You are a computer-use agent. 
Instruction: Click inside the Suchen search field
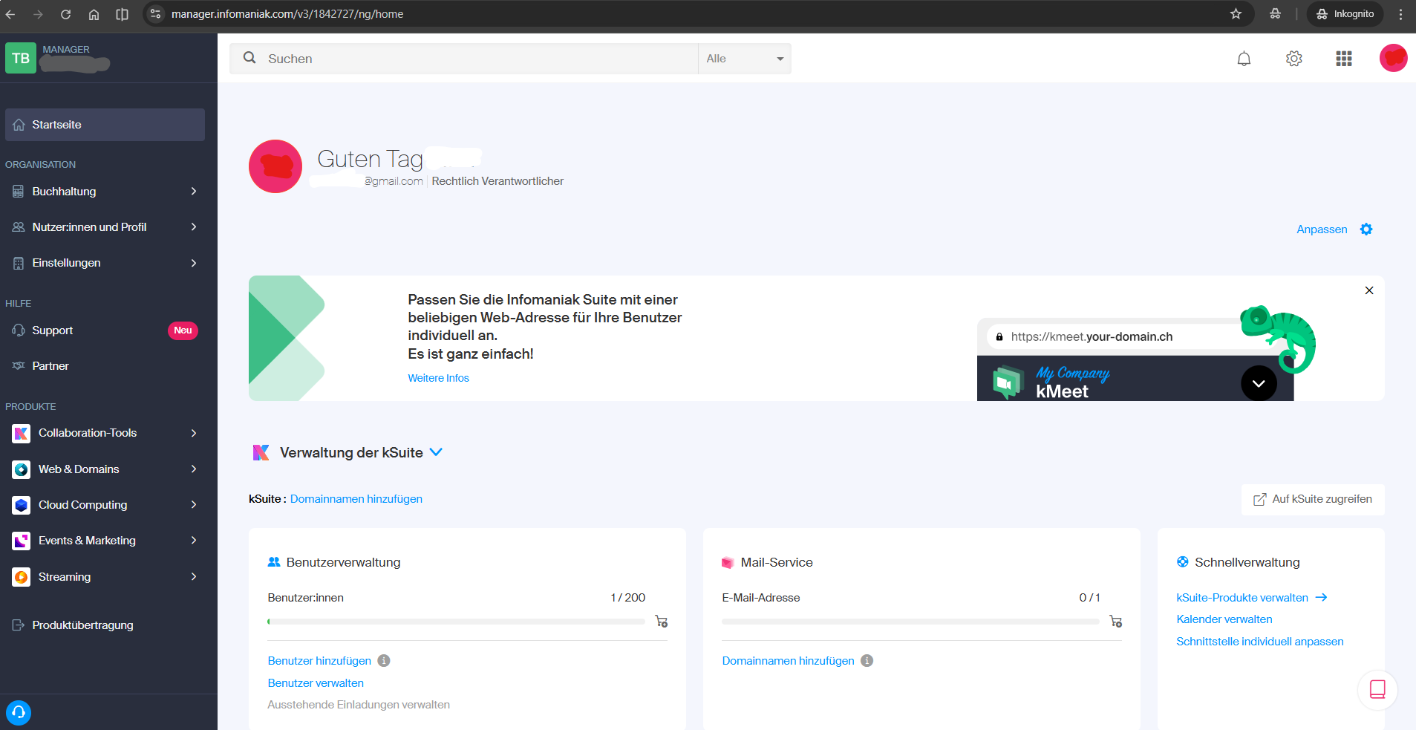(x=460, y=58)
